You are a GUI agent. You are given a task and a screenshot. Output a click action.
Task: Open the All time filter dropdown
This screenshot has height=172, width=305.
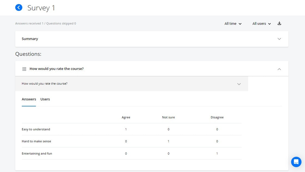pos(233,24)
